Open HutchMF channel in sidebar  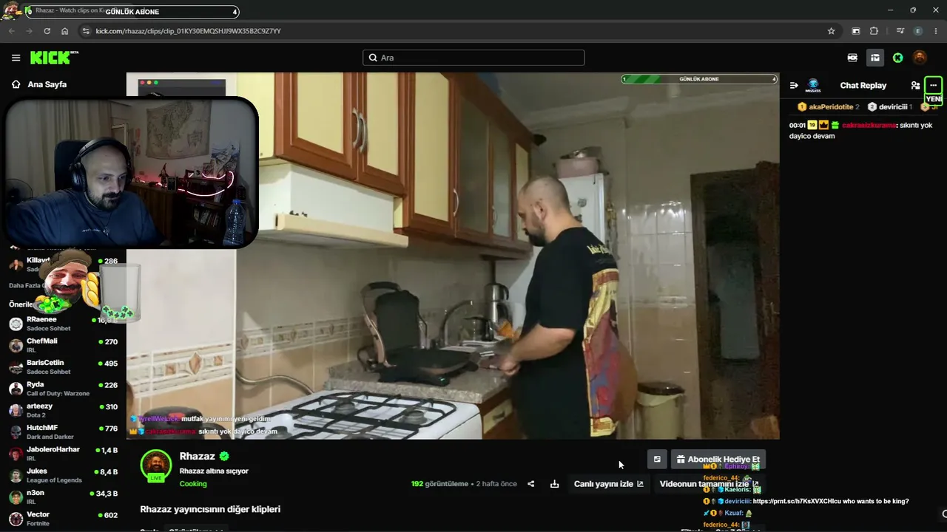point(63,432)
